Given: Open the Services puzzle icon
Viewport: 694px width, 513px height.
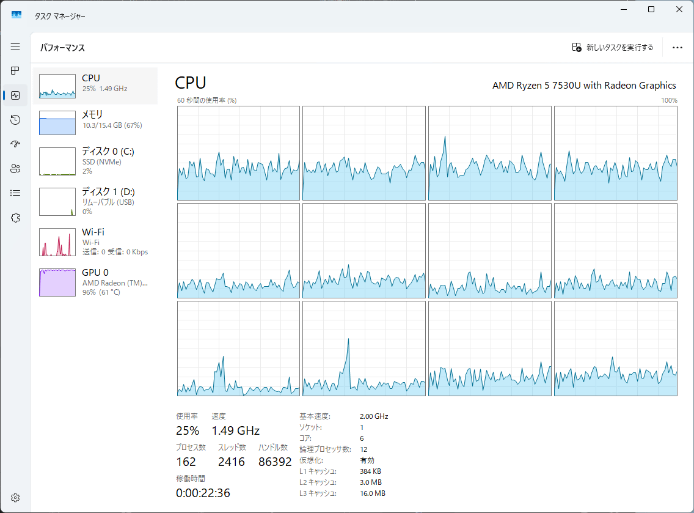Looking at the screenshot, I should click(15, 218).
